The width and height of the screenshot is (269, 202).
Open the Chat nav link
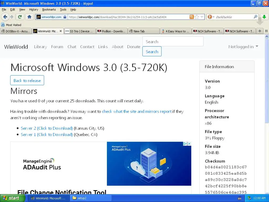pyautogui.click(x=72, y=47)
